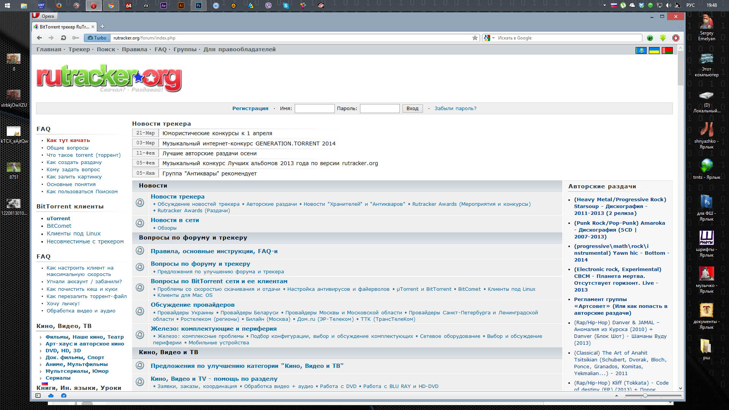The width and height of the screenshot is (729, 410).
Task: Open Viber from the taskbar
Action: coord(268,6)
